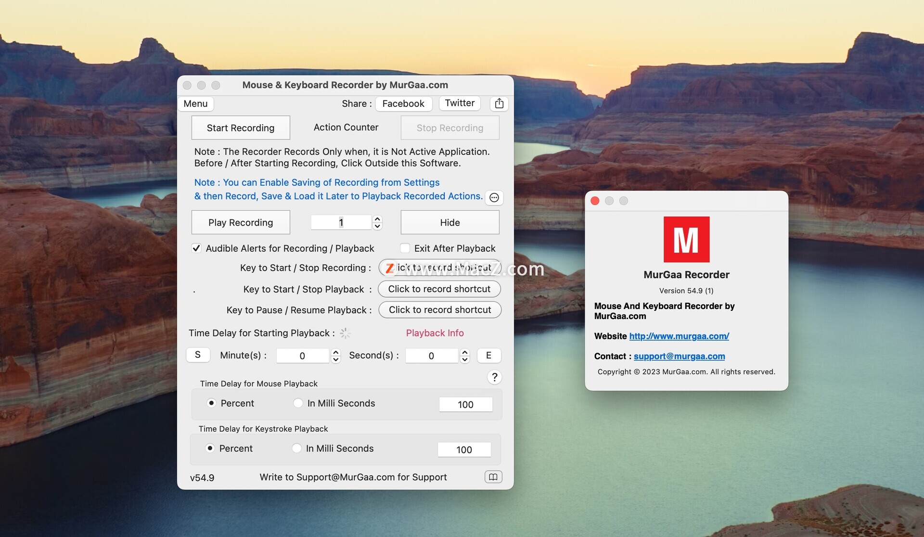Click Stop Recording button

(450, 128)
